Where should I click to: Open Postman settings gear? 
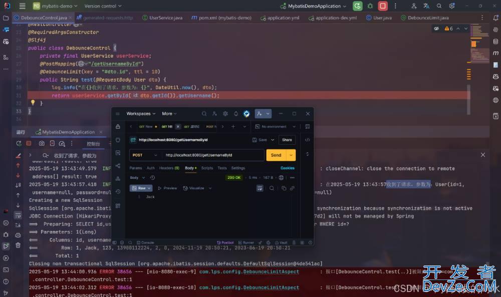225,114
